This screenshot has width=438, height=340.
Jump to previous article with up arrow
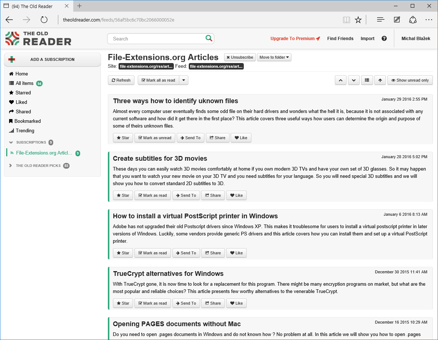[x=340, y=80]
